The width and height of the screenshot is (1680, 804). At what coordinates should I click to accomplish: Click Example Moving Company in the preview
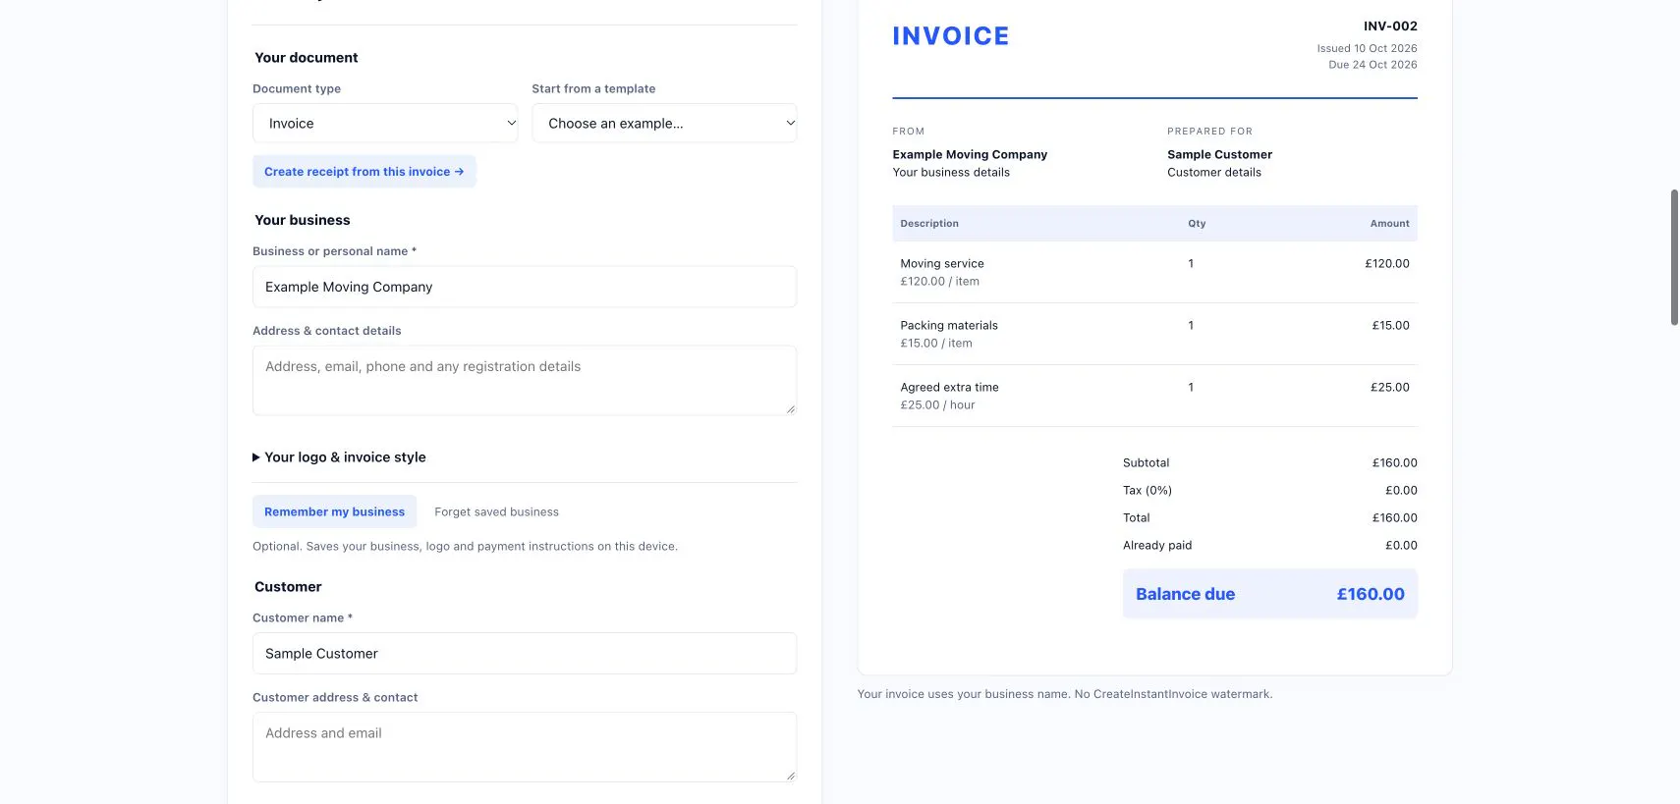coord(970,155)
